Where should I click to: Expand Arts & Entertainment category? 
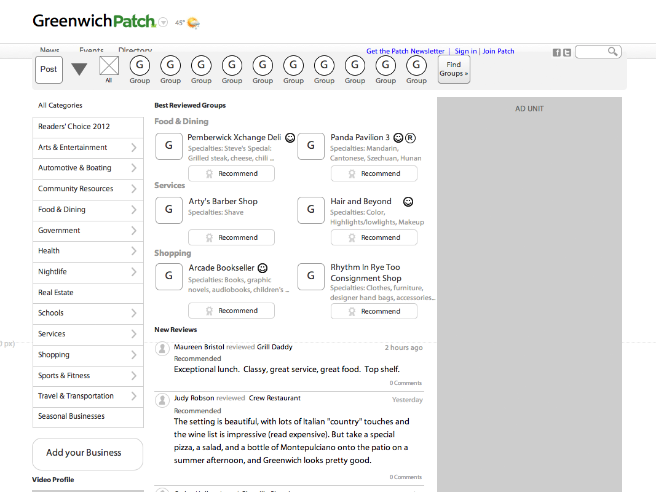[x=133, y=148]
